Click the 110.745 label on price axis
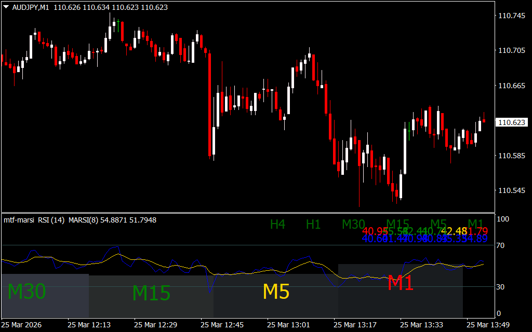The height and width of the screenshot is (332, 532). [511, 16]
